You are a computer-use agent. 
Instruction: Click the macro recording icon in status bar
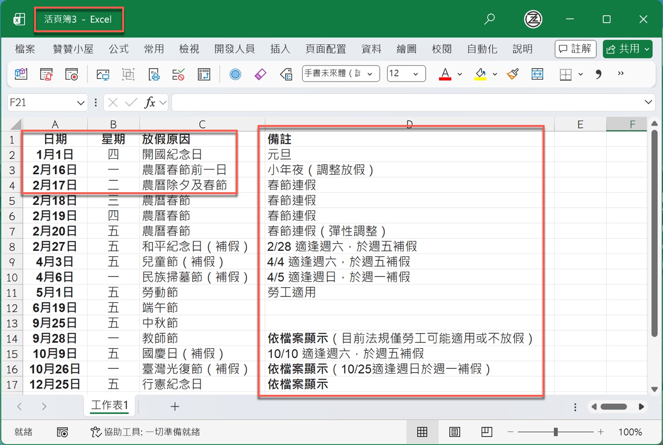62,432
